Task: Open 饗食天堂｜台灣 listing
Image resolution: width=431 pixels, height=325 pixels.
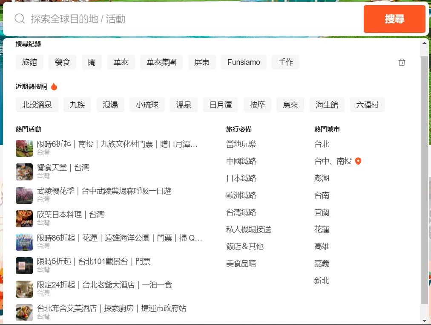Action: [x=63, y=168]
